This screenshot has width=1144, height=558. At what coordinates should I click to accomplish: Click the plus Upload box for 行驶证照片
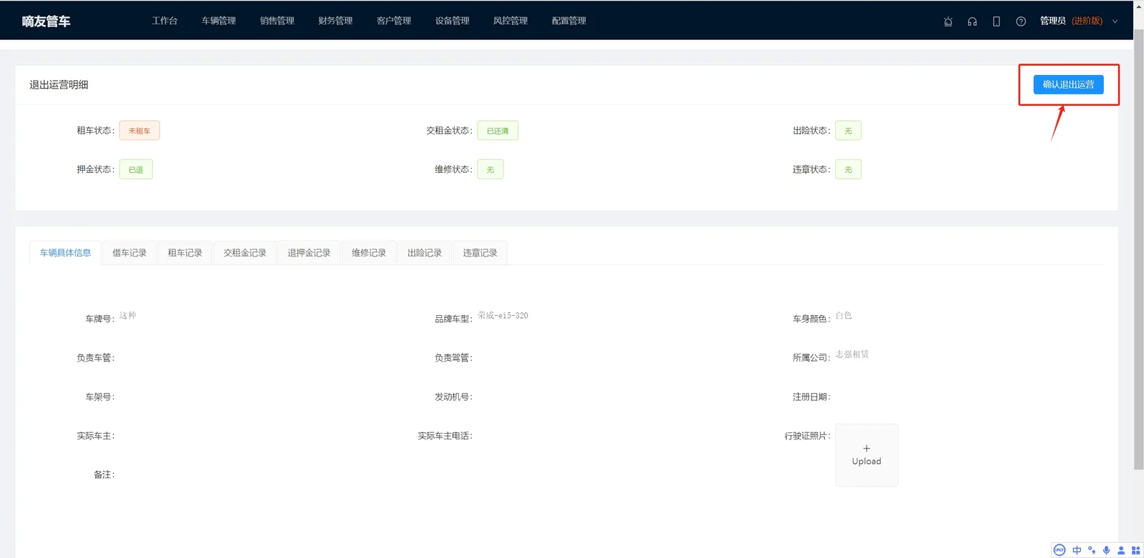point(867,455)
